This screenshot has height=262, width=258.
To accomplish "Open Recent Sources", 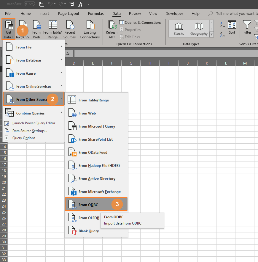I will point(69,29).
